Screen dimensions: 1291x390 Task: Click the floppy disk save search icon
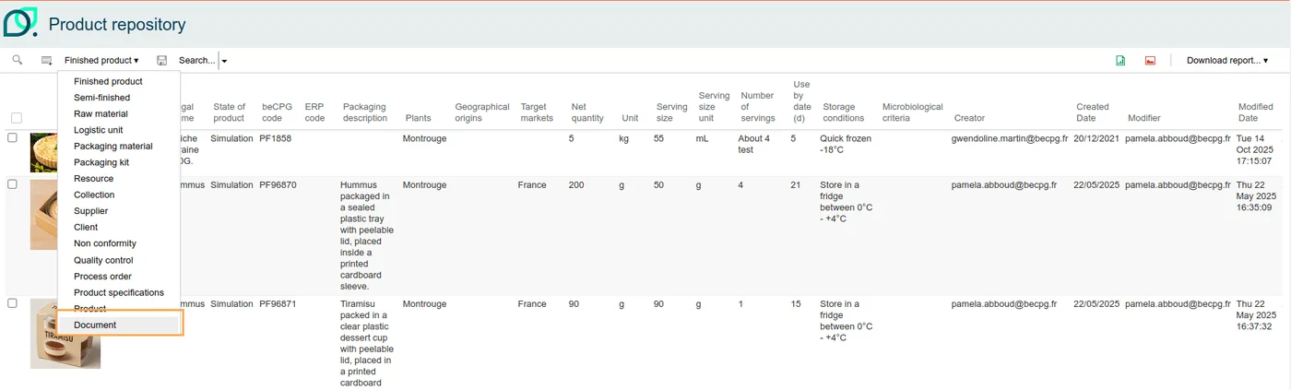(162, 61)
